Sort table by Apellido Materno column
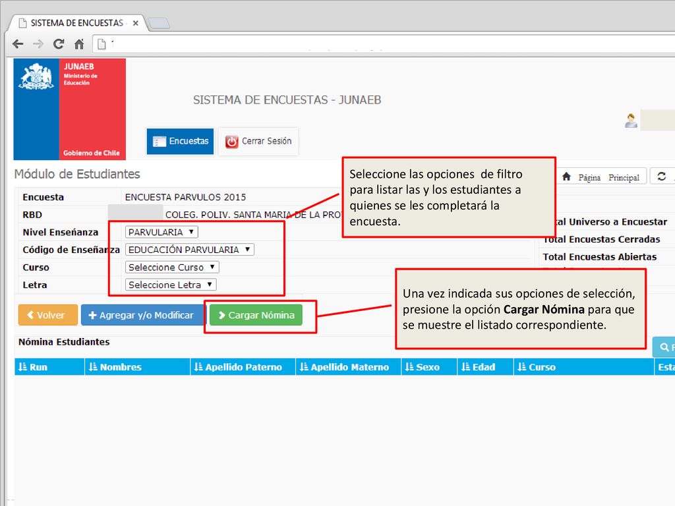Image resolution: width=675 pixels, height=506 pixels. (x=348, y=367)
